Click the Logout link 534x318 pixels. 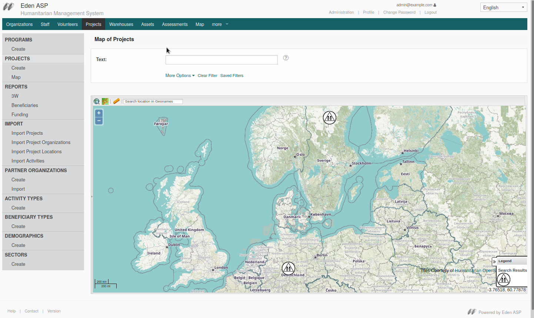coord(431,12)
